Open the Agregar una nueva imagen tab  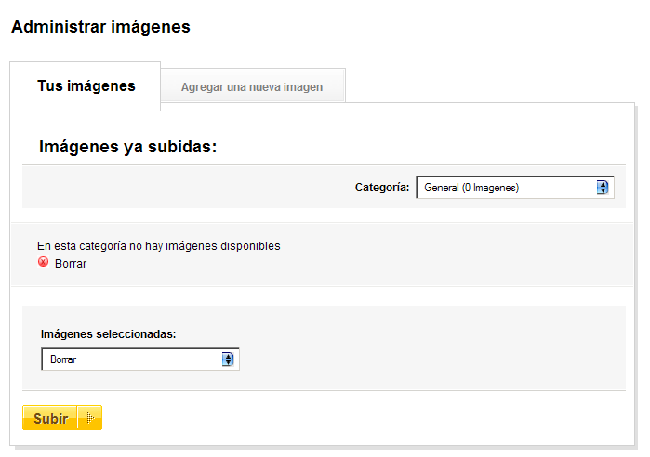coord(252,86)
